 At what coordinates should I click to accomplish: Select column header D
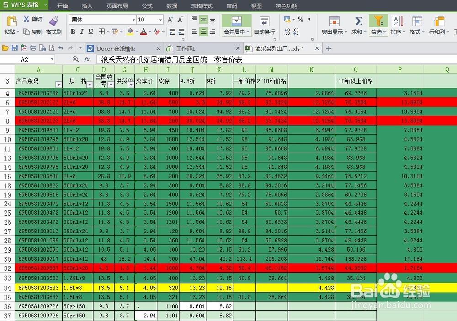tap(104, 69)
